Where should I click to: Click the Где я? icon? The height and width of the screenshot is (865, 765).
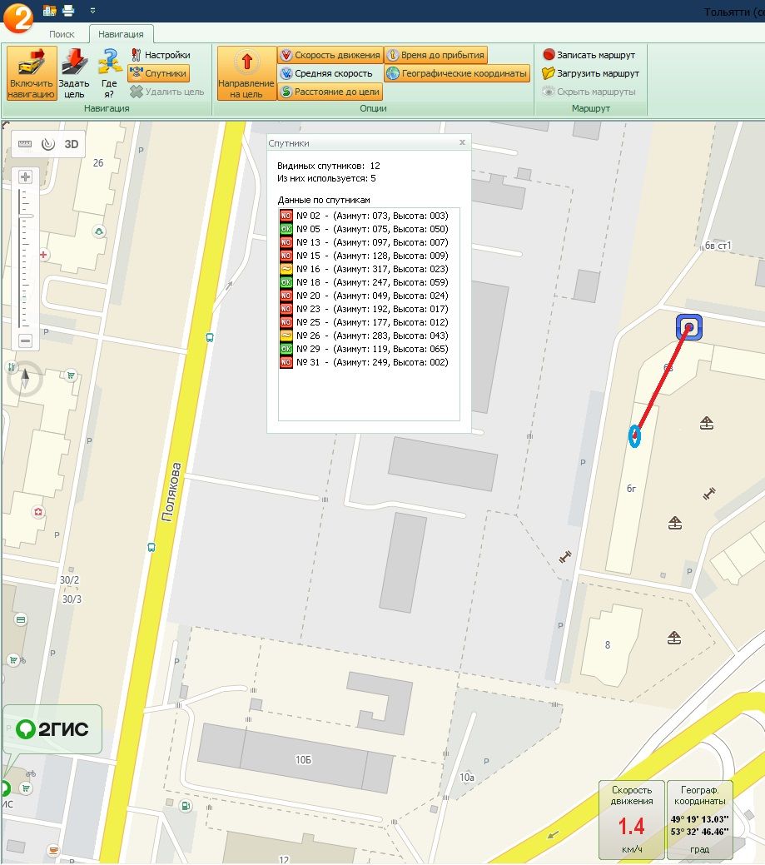(109, 73)
